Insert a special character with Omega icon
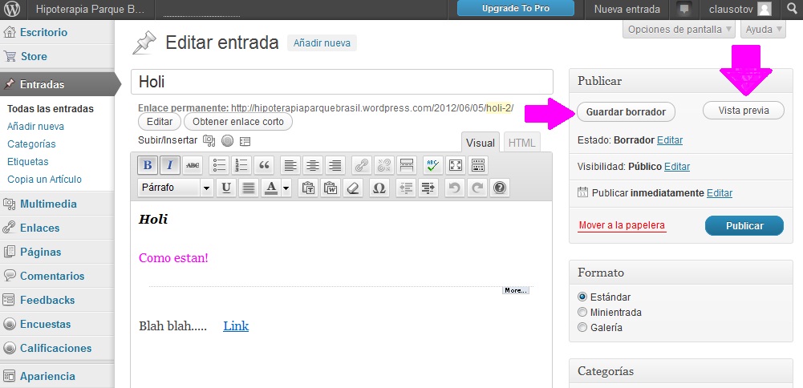This screenshot has height=388, width=803. 379,188
